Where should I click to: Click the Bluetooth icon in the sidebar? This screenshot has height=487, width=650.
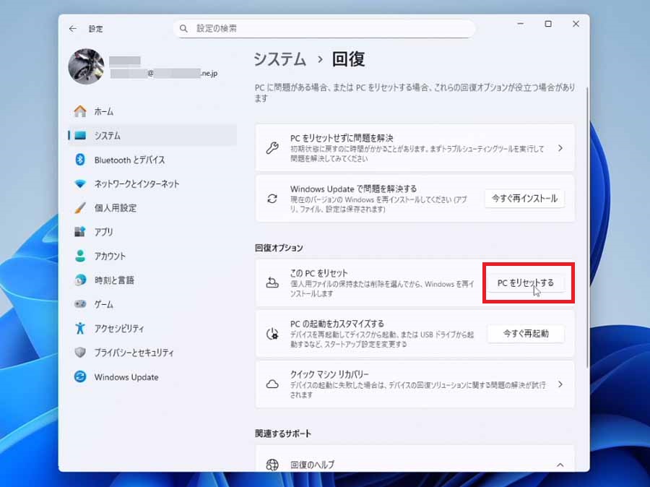80,160
